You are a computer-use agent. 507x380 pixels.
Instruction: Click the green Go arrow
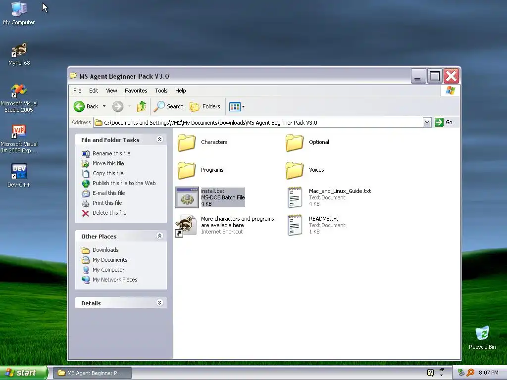point(439,122)
